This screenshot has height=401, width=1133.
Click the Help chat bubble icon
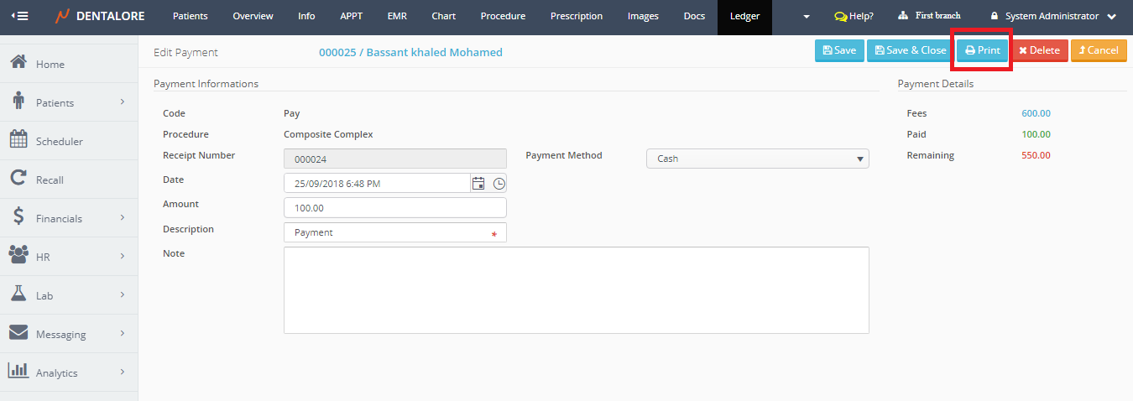point(840,17)
